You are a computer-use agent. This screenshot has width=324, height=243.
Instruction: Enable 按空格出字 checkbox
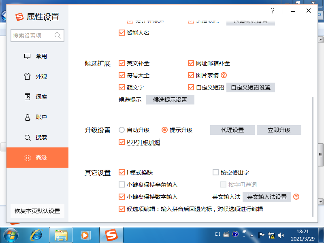215,173
